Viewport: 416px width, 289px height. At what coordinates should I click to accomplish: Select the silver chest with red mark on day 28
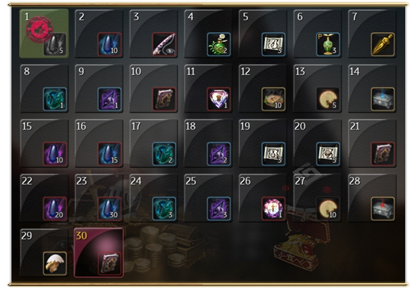(383, 208)
